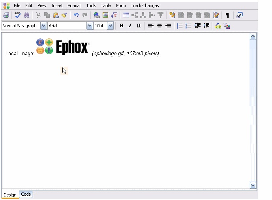The width and height of the screenshot is (272, 200).
Task: Click the first coloured notepad-and-pencil icon
Action: pos(172,15)
